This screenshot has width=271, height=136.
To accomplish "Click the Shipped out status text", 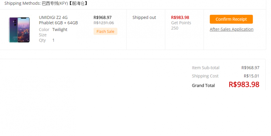I will [144, 18].
